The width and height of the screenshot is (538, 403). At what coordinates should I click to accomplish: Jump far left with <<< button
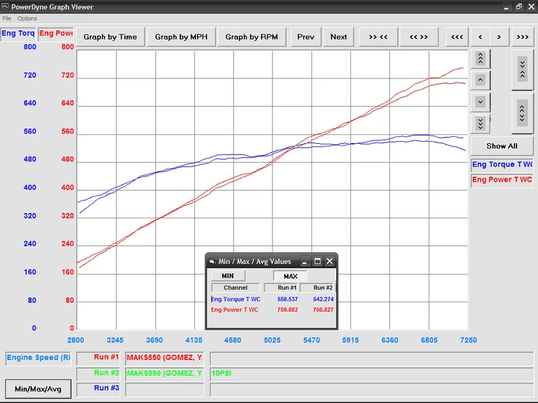point(457,37)
